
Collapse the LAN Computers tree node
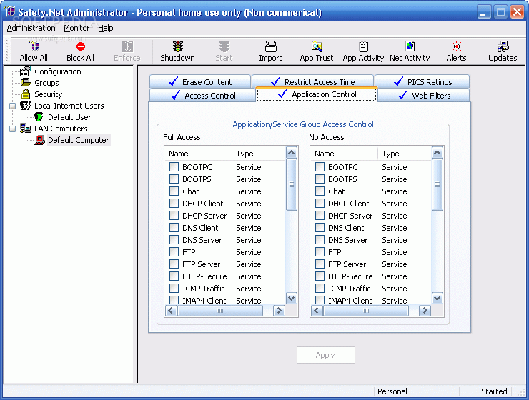coord(12,129)
